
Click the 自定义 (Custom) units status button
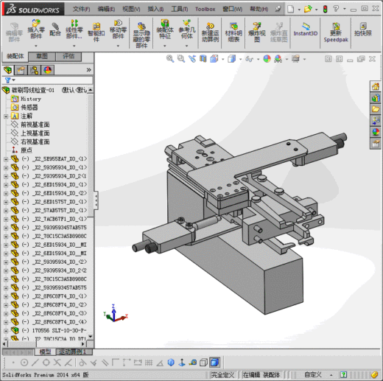(x=312, y=374)
